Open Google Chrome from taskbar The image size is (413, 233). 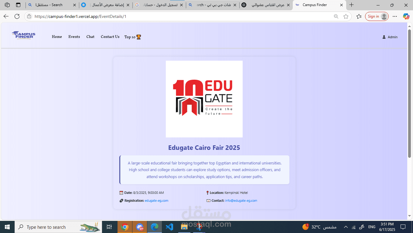[125, 227]
